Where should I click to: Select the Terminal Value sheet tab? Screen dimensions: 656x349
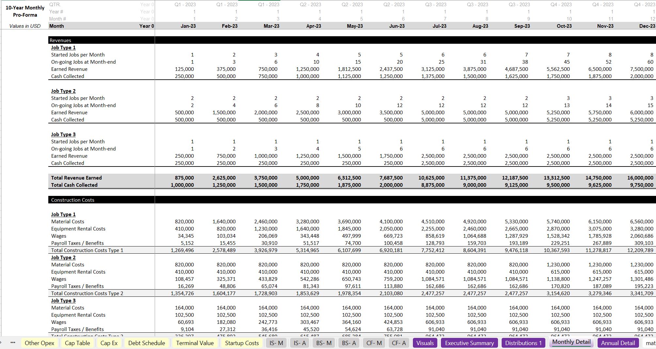(195, 343)
